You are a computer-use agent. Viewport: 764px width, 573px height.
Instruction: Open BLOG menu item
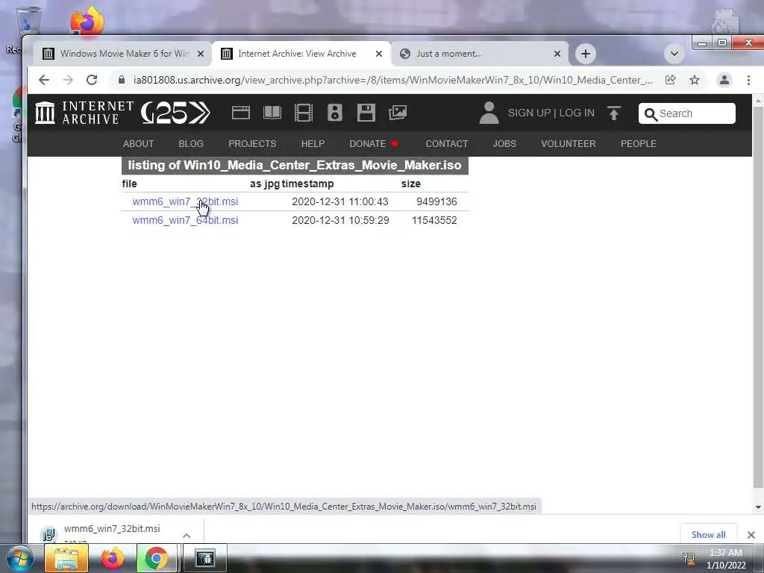point(191,144)
